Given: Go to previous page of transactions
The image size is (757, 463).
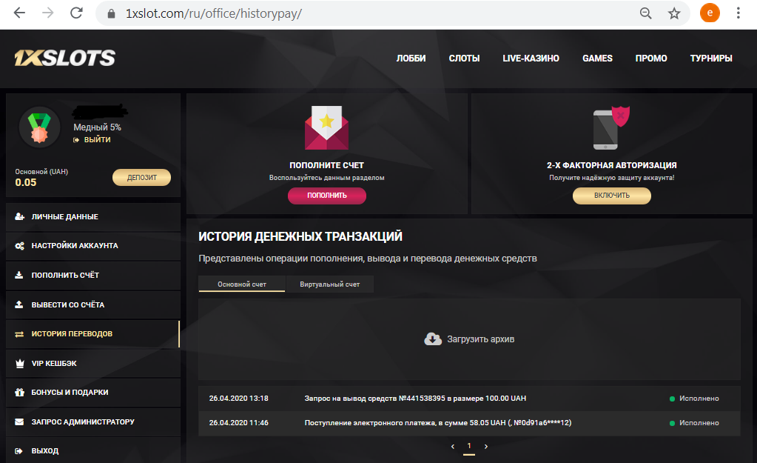Looking at the screenshot, I should [x=452, y=447].
